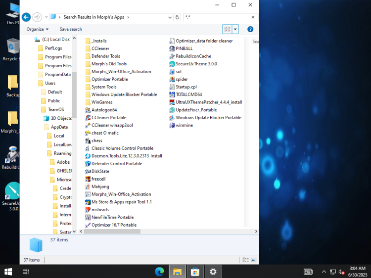Select UltraUXThemePatcher_4.4.4_install
This screenshot has width=371, height=278.
[x=206, y=102]
